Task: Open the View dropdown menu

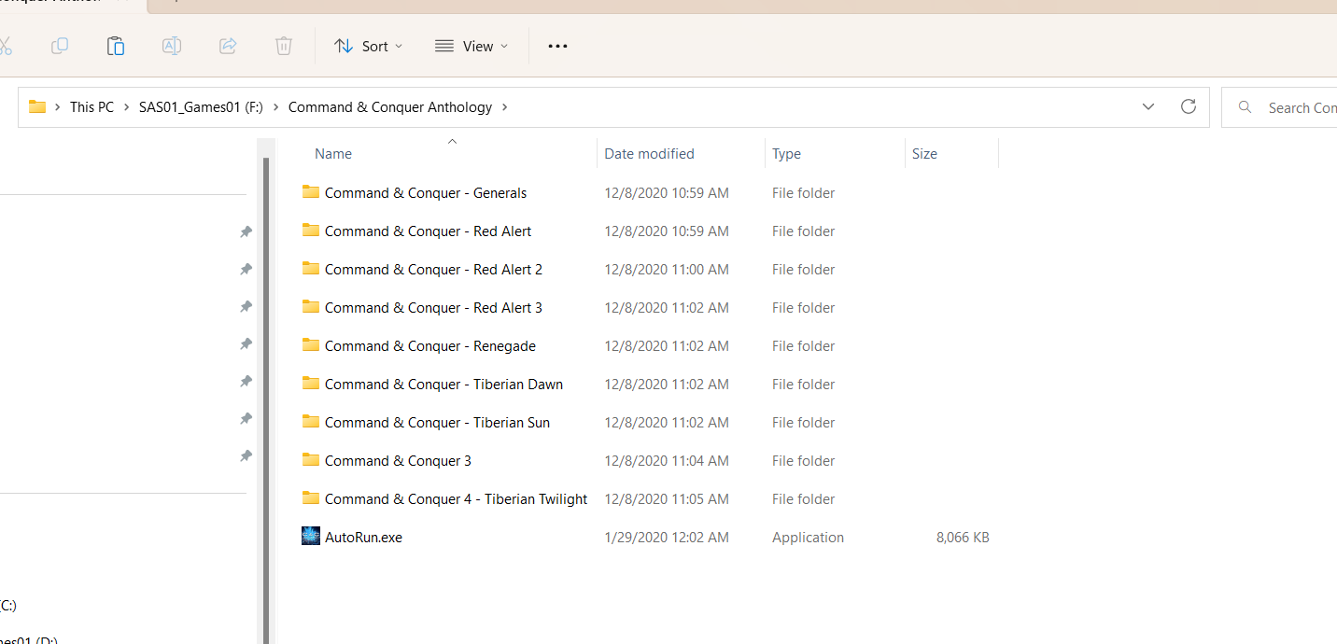Action: (x=471, y=46)
